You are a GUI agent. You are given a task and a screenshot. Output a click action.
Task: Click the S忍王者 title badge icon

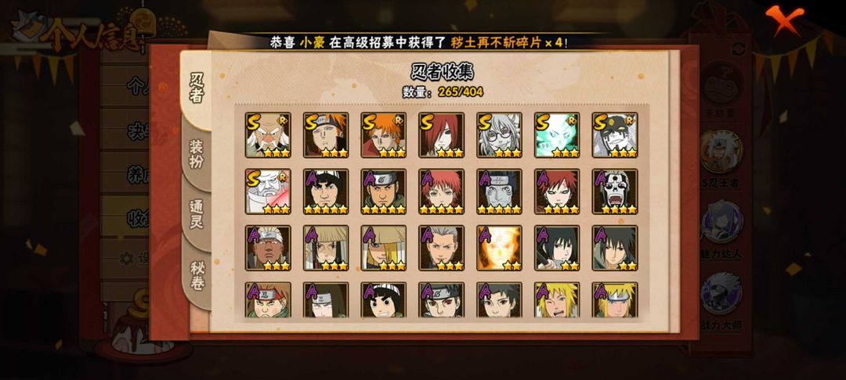coord(721,152)
